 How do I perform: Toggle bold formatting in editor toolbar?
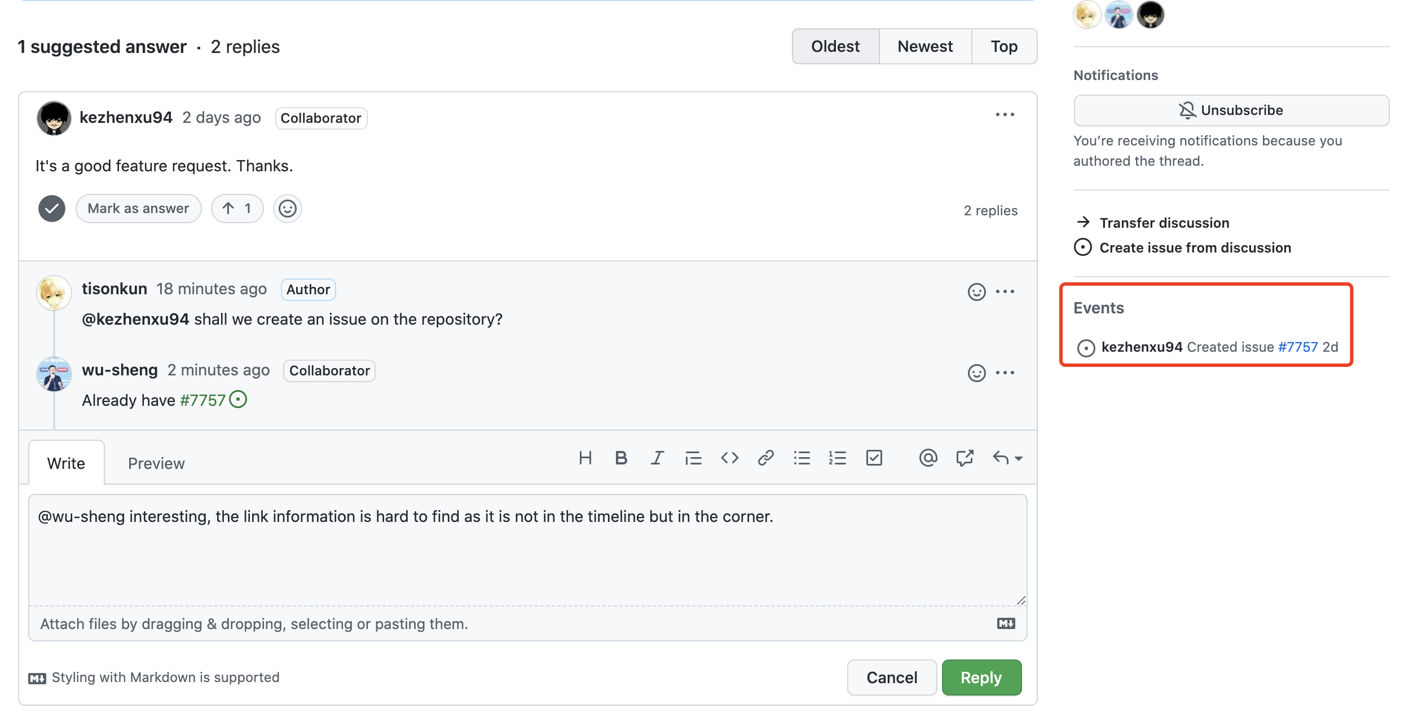click(621, 458)
